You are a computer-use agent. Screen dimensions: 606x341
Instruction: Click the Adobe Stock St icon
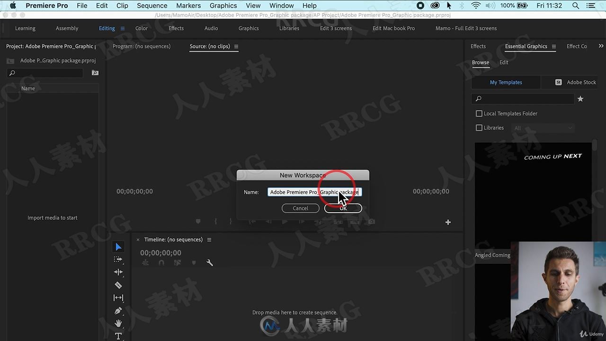[x=558, y=82]
